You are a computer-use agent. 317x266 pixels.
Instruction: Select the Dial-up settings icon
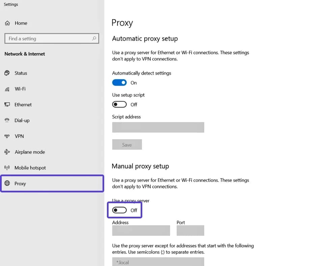[7, 120]
